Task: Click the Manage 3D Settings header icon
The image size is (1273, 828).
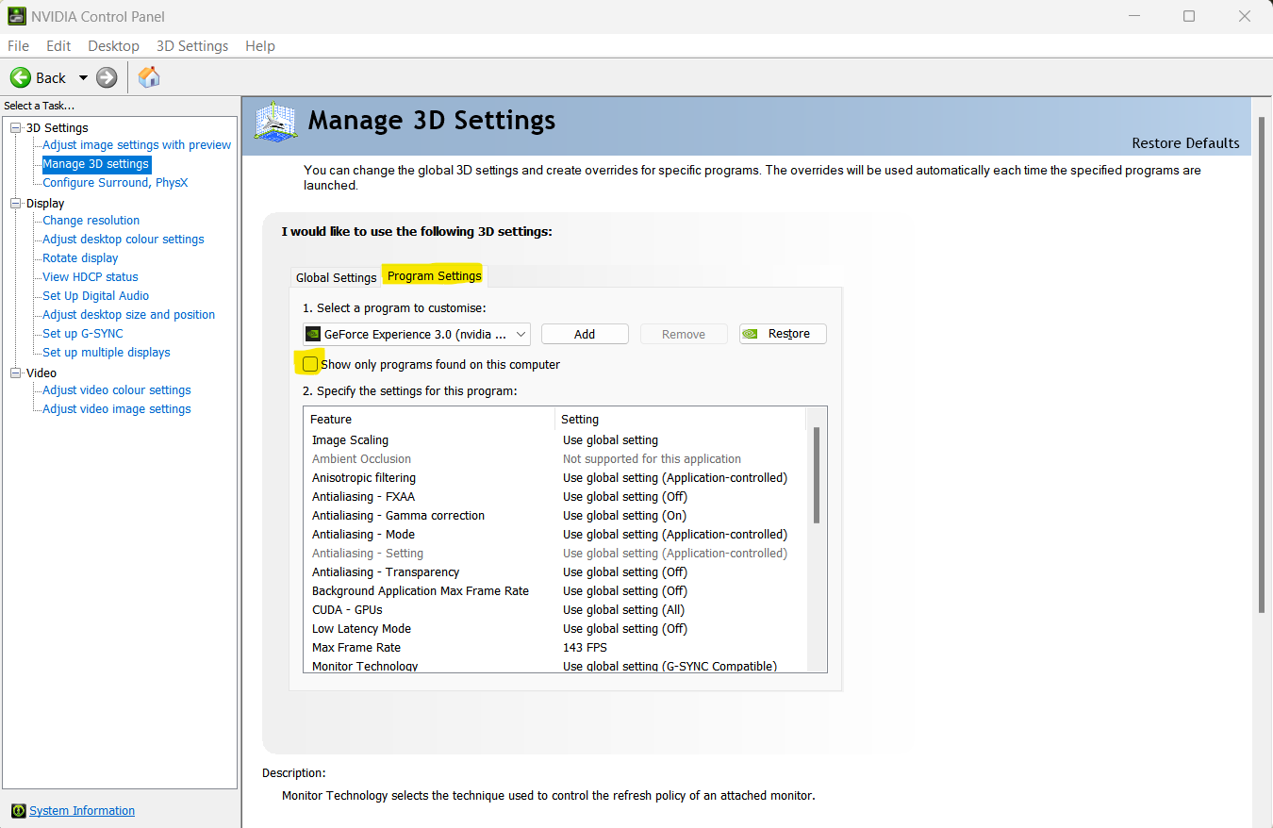Action: [x=276, y=123]
